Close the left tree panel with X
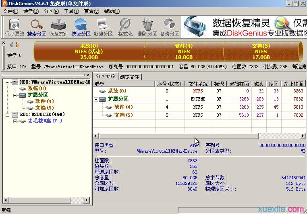307x214 pixels. tap(88, 75)
